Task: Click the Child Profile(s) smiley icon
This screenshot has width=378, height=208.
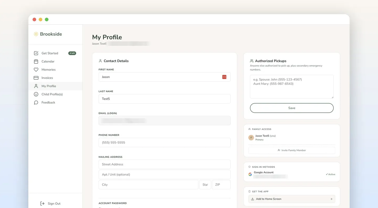Action: [x=36, y=94]
